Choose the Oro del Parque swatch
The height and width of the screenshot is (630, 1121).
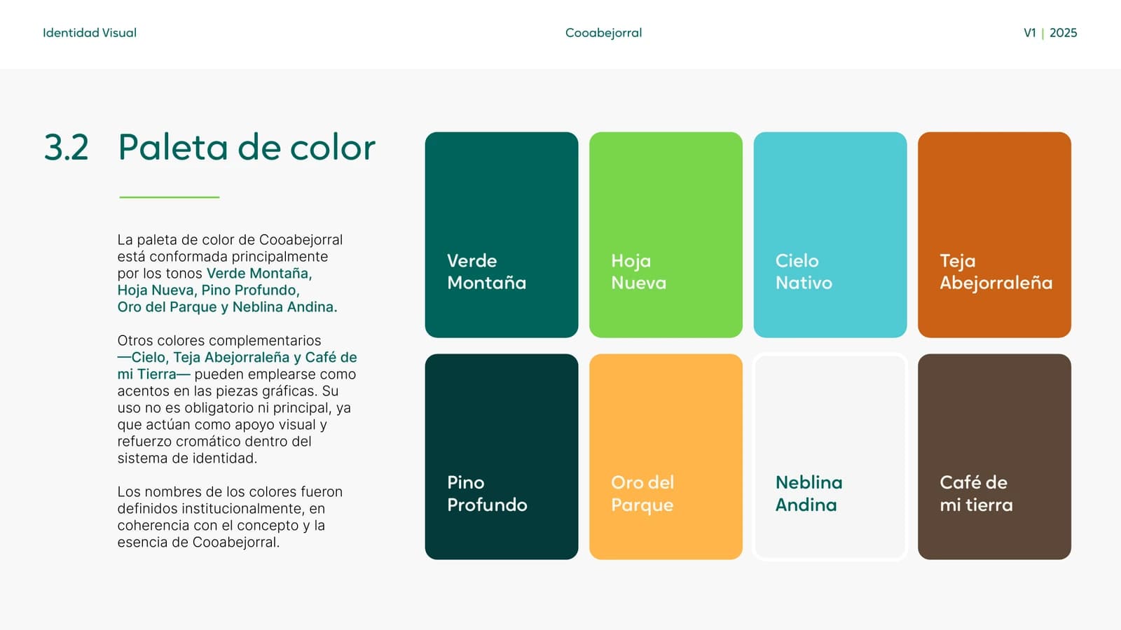[x=666, y=456]
